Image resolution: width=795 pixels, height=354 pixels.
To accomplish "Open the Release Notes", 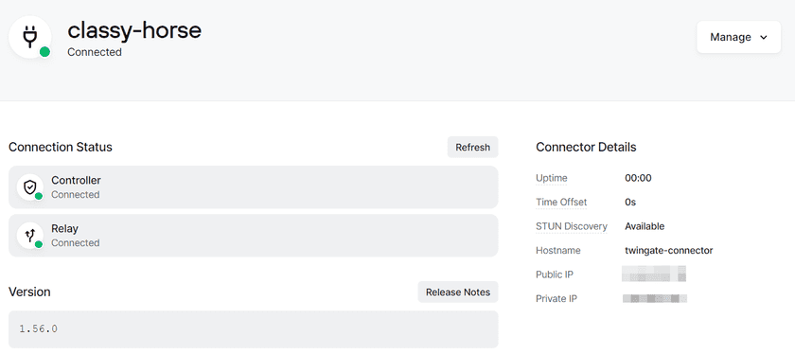I will tap(458, 292).
